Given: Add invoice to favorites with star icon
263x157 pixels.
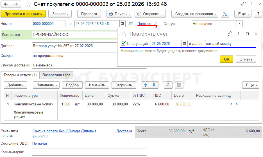Looking at the screenshot, I should click(x=28, y=4).
